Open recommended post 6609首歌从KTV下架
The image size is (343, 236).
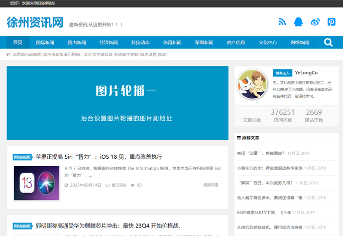[264, 213]
